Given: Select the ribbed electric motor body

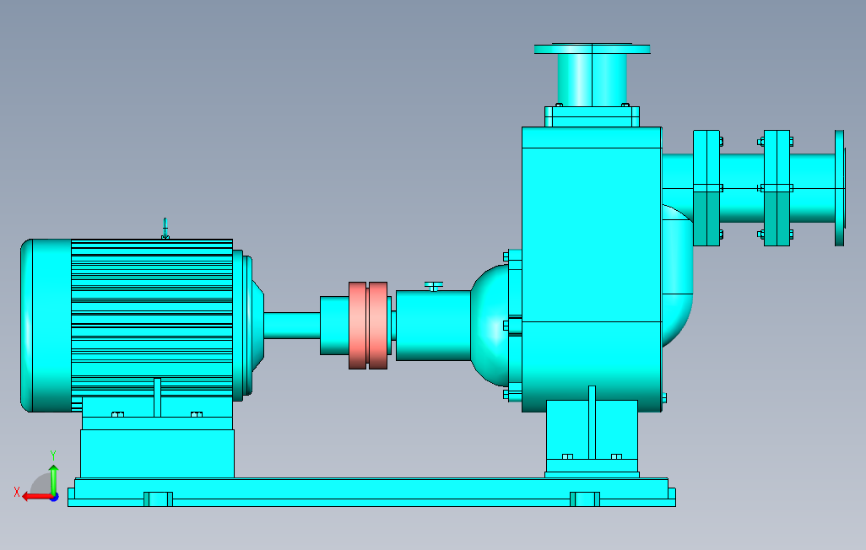Looking at the screenshot, I should point(152,317).
